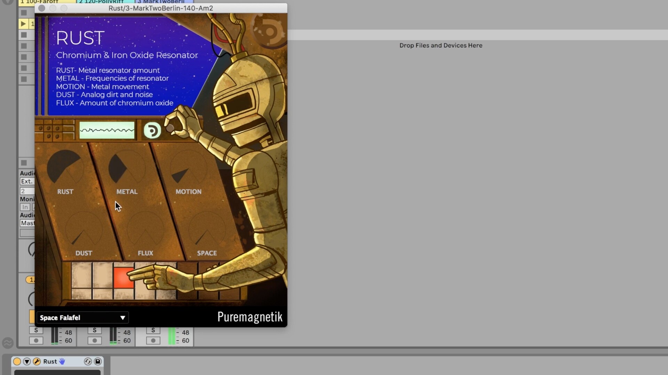
Task: Select the 1 100-Faroff track header
Action: pos(47,2)
